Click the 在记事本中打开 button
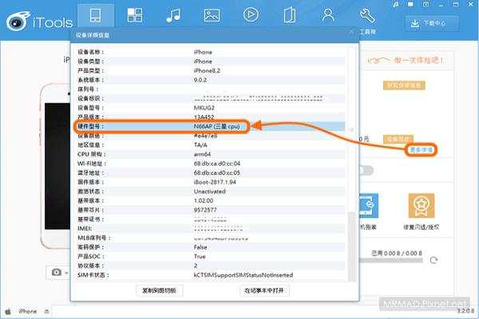479x319 pixels. pos(264,290)
